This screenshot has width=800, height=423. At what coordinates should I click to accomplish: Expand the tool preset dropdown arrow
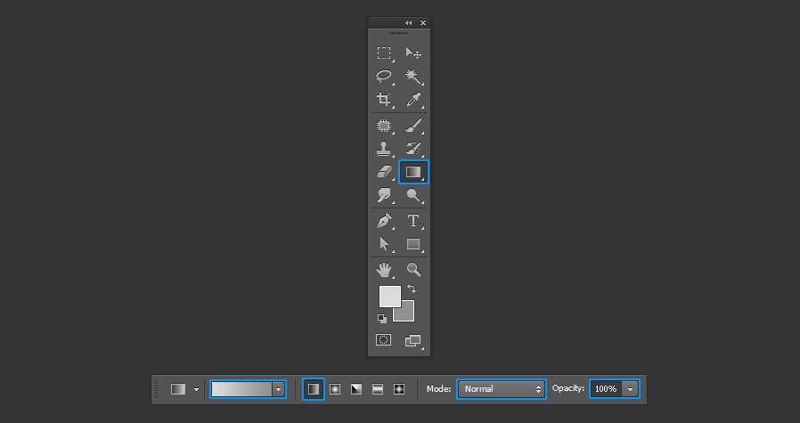pos(196,389)
